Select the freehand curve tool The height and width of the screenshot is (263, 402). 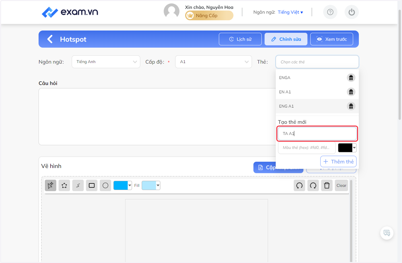[78, 185]
